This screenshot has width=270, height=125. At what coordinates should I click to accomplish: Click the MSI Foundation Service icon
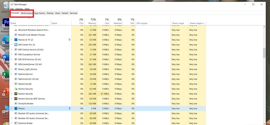(16, 54)
